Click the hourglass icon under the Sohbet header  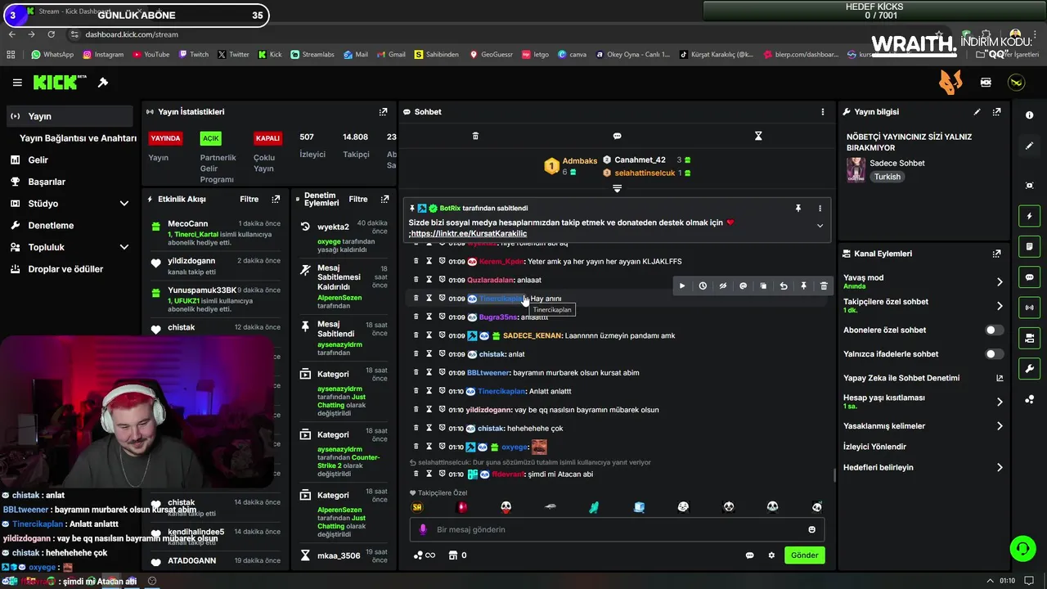[x=758, y=136]
